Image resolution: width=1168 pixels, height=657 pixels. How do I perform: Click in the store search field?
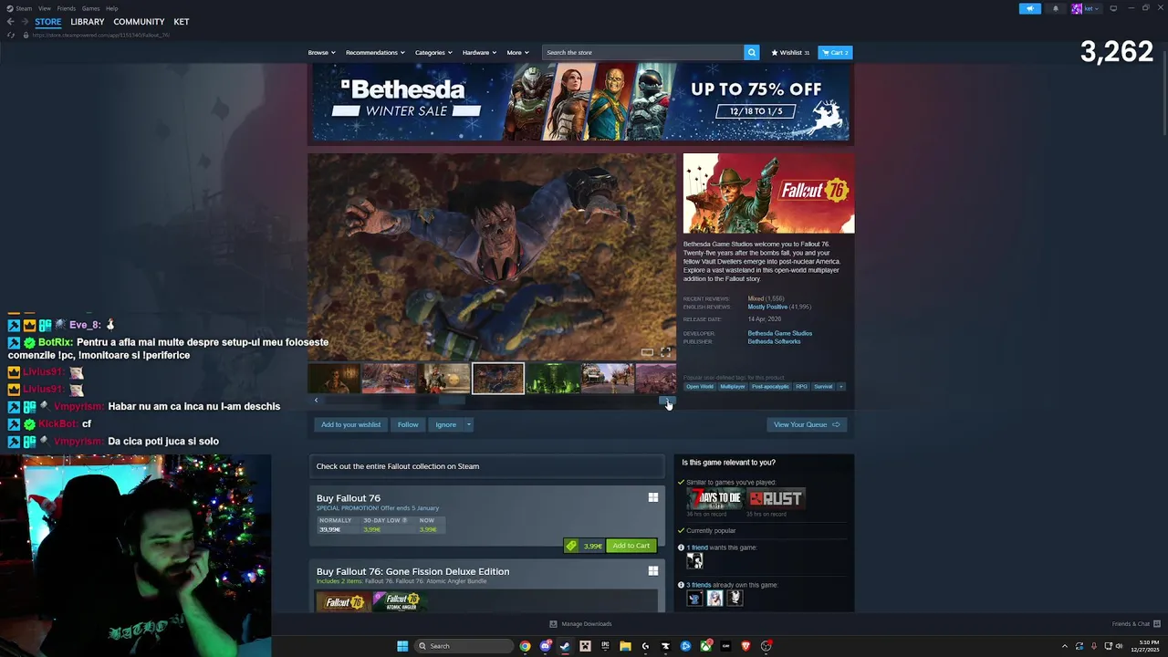[643, 52]
